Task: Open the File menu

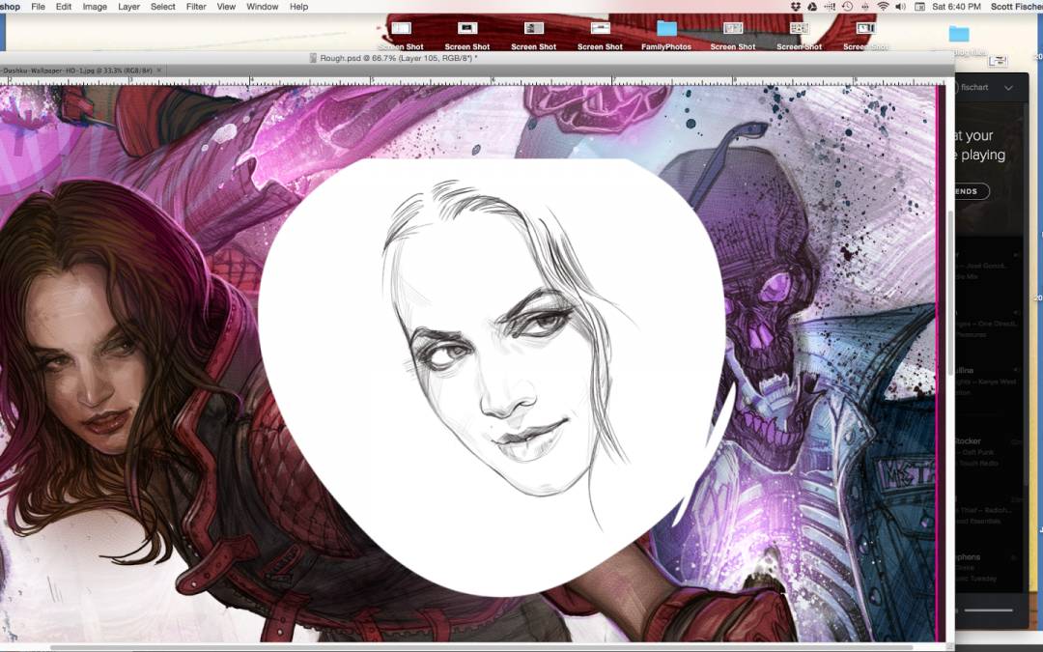Action: click(x=38, y=7)
